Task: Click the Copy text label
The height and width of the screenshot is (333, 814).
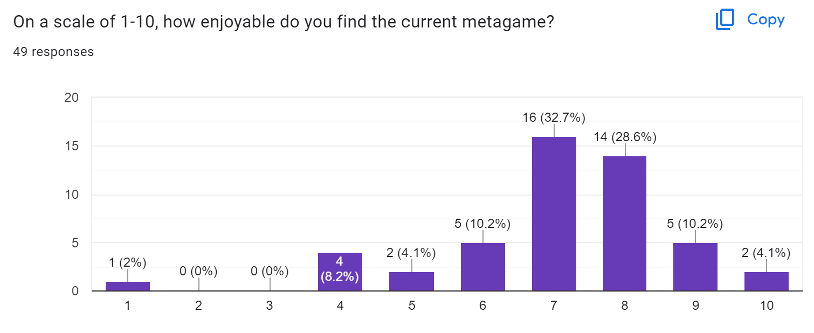Action: (x=765, y=20)
